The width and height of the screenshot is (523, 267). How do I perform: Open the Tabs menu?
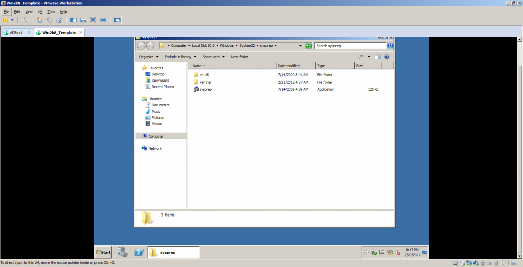point(51,12)
